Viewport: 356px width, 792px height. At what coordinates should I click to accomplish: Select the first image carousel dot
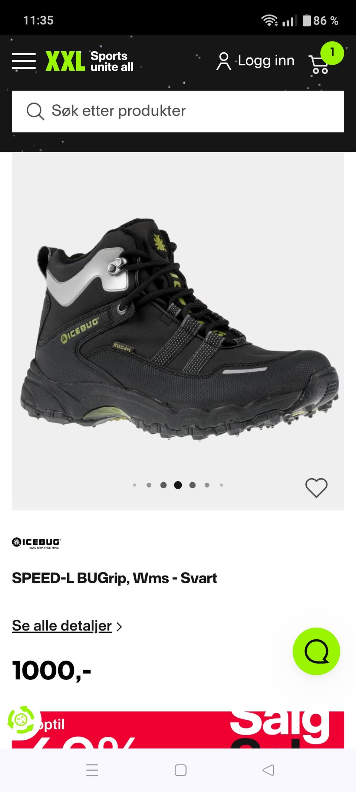(135, 485)
